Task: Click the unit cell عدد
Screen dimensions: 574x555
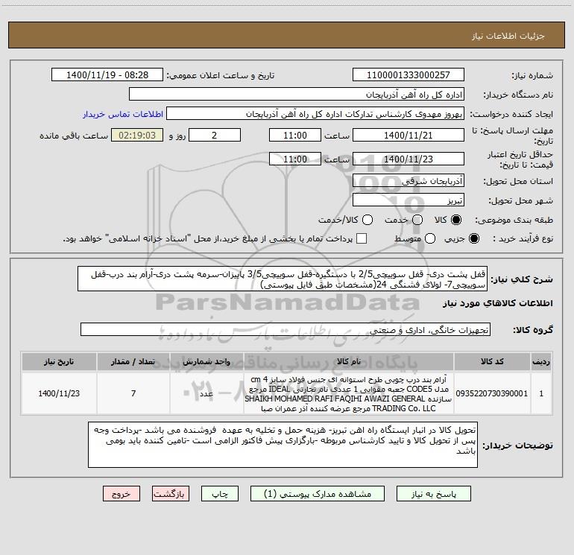Action: tap(206, 393)
